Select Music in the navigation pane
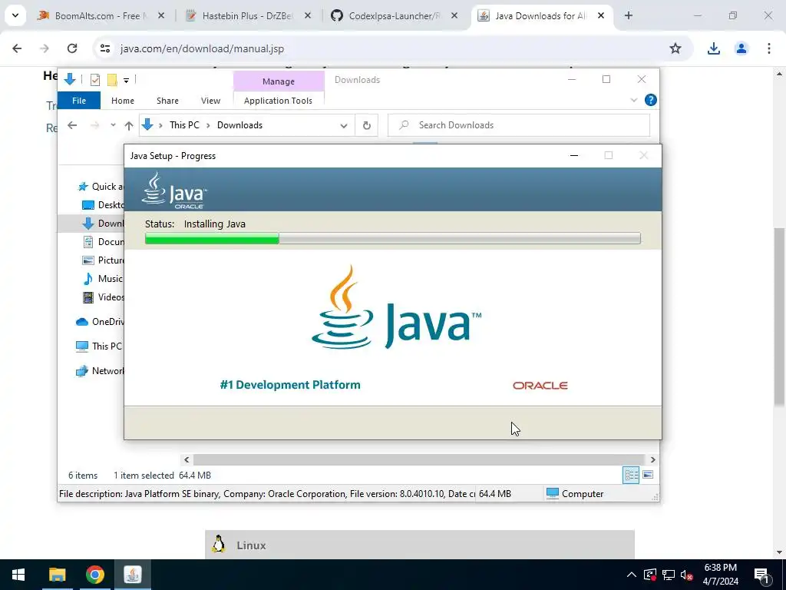The height and width of the screenshot is (590, 786). click(x=103, y=278)
